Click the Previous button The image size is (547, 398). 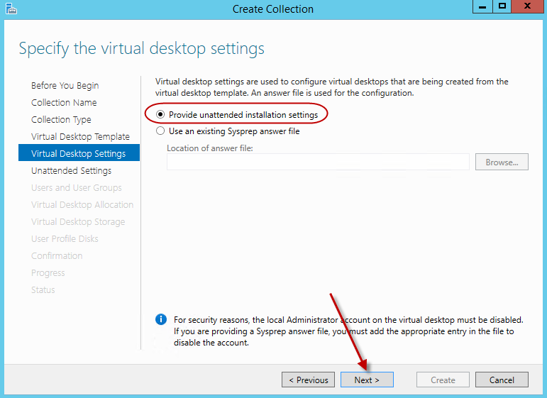click(x=308, y=380)
